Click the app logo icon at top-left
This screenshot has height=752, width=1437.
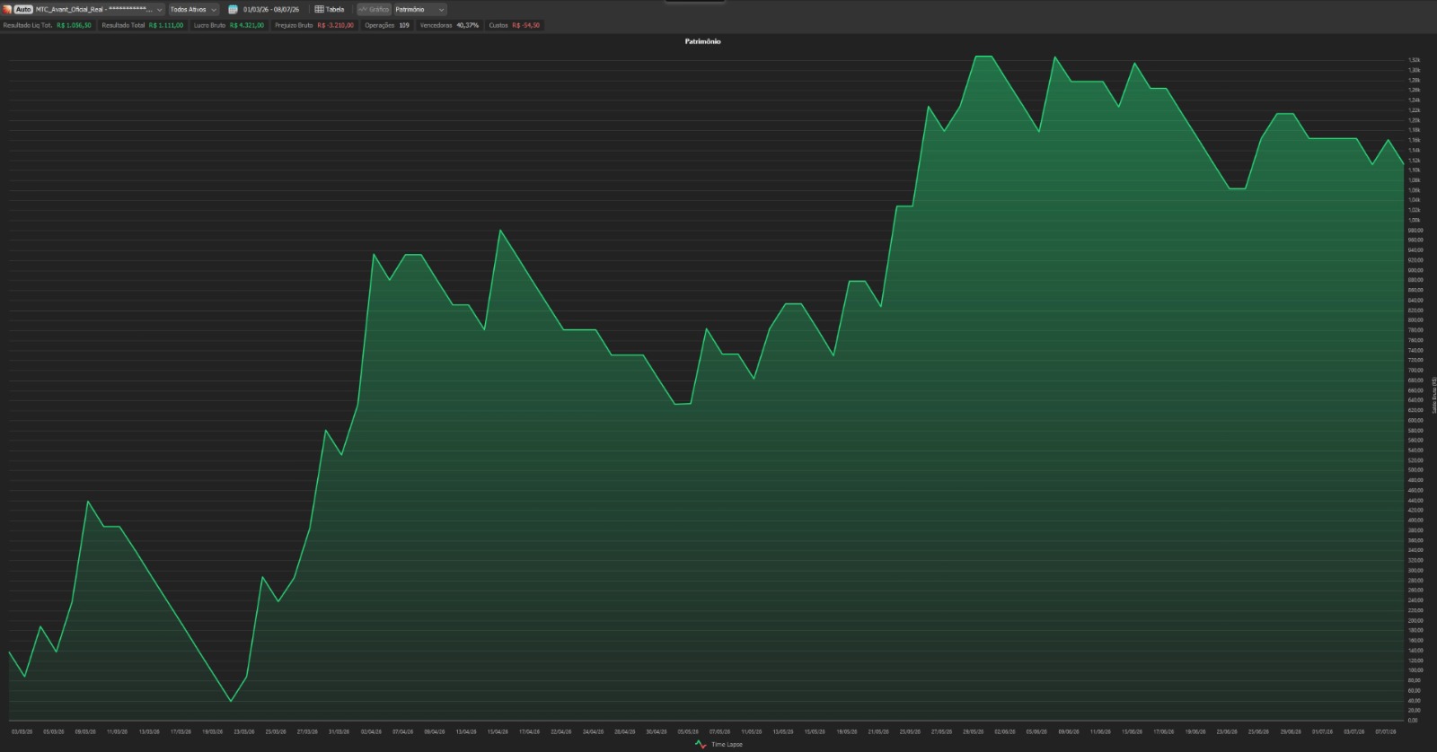[x=7, y=9]
